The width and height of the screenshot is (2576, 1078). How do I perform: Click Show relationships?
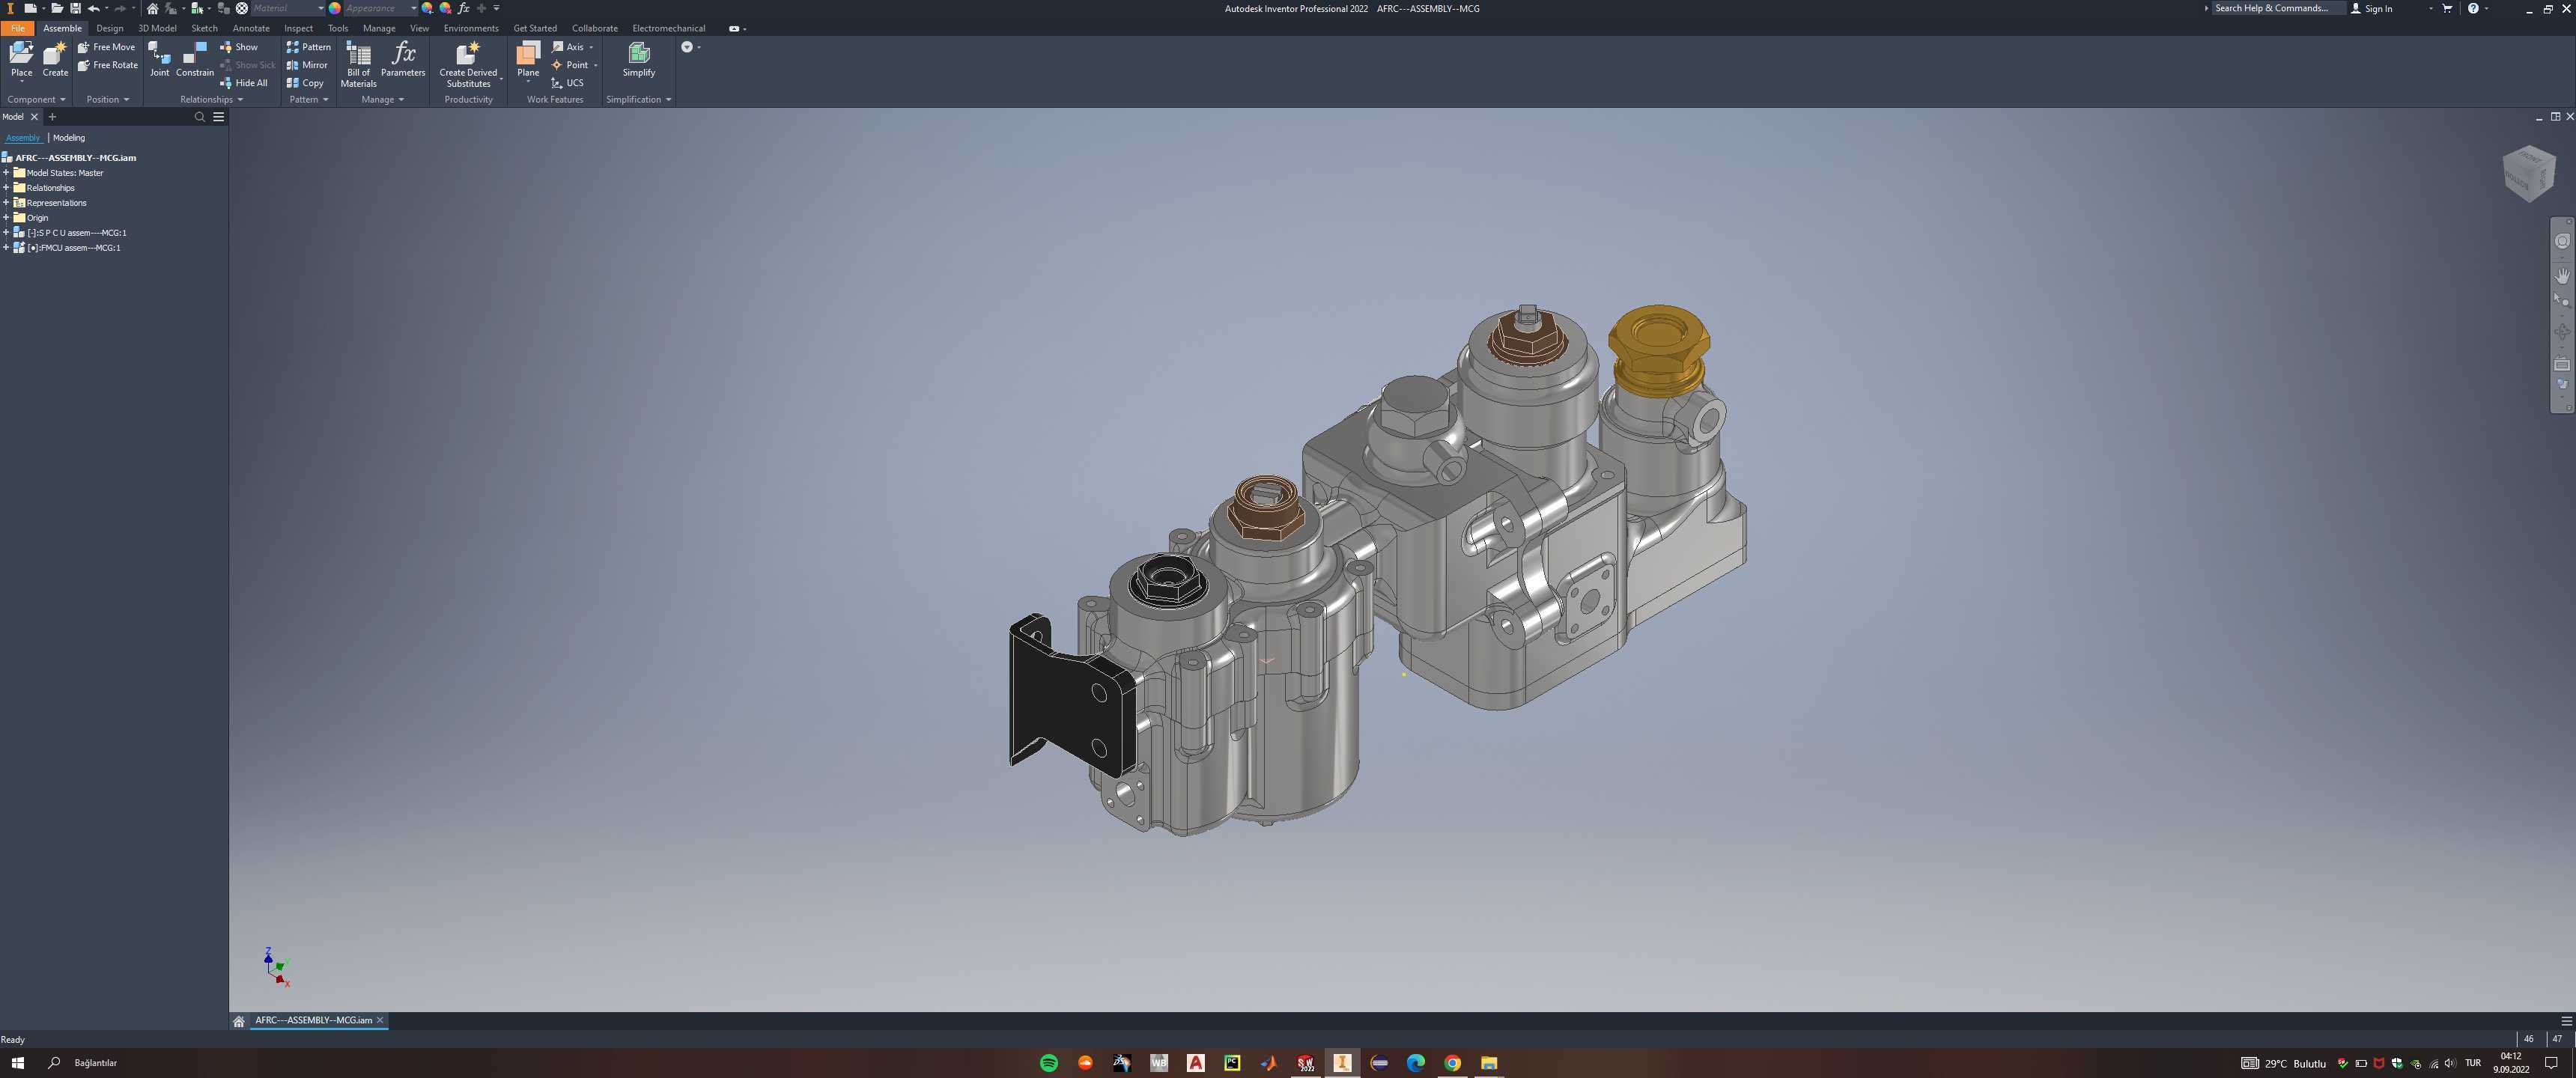(239, 47)
